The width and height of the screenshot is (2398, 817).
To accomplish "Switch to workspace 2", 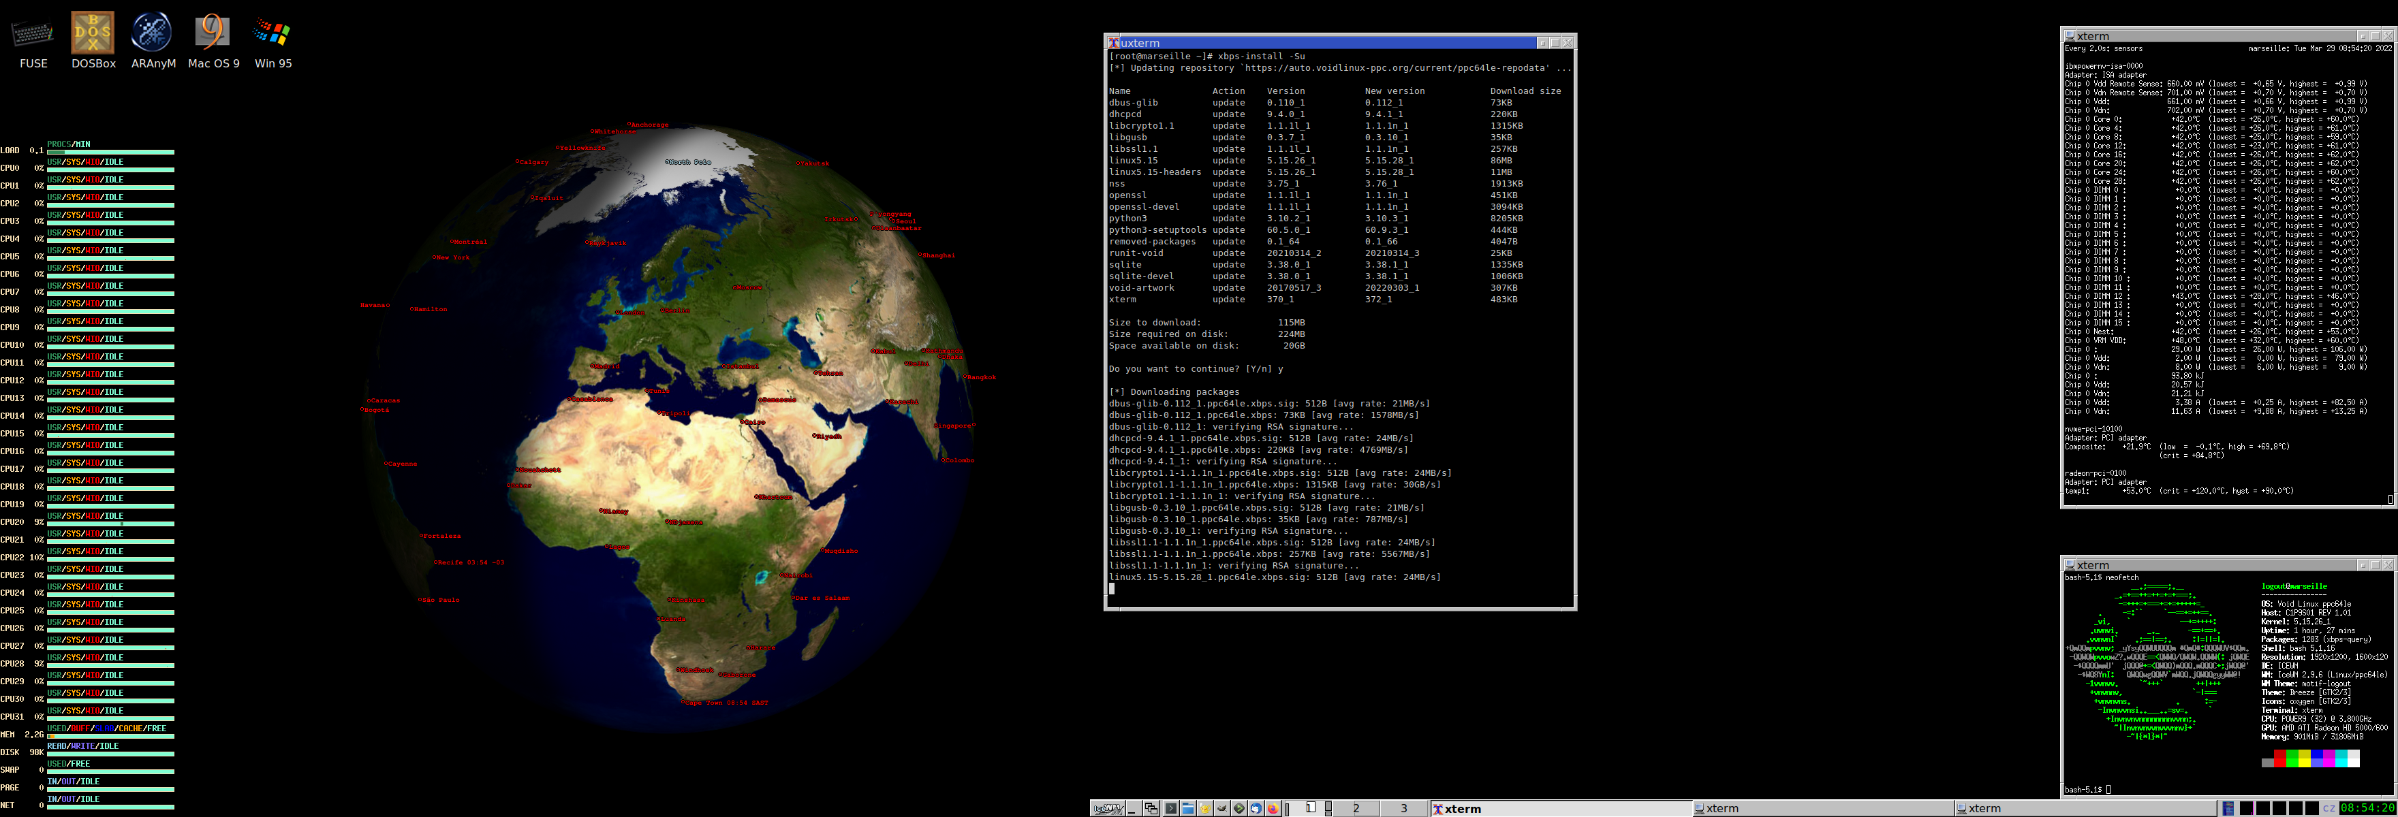I will coord(1356,809).
